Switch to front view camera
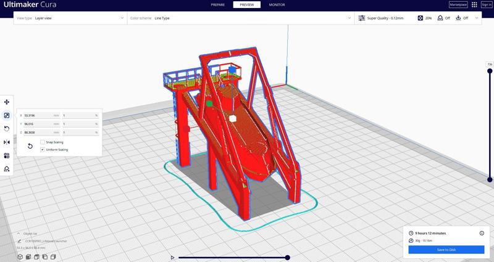 (x=28, y=257)
